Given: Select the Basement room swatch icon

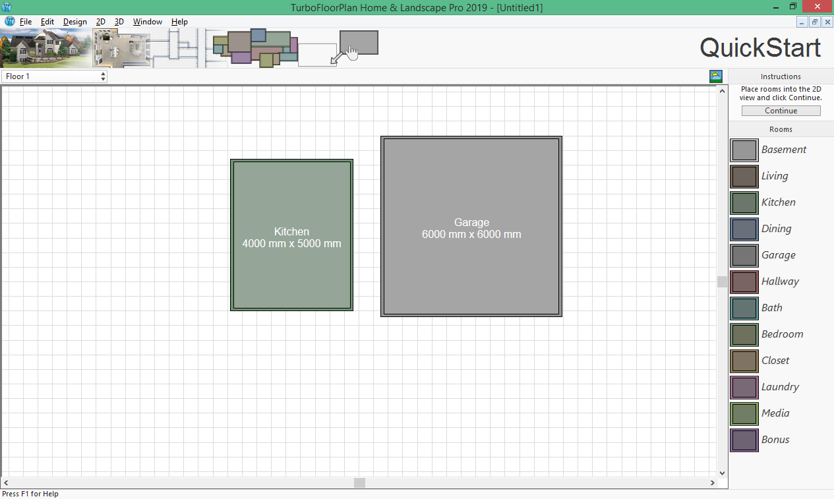Looking at the screenshot, I should [744, 150].
